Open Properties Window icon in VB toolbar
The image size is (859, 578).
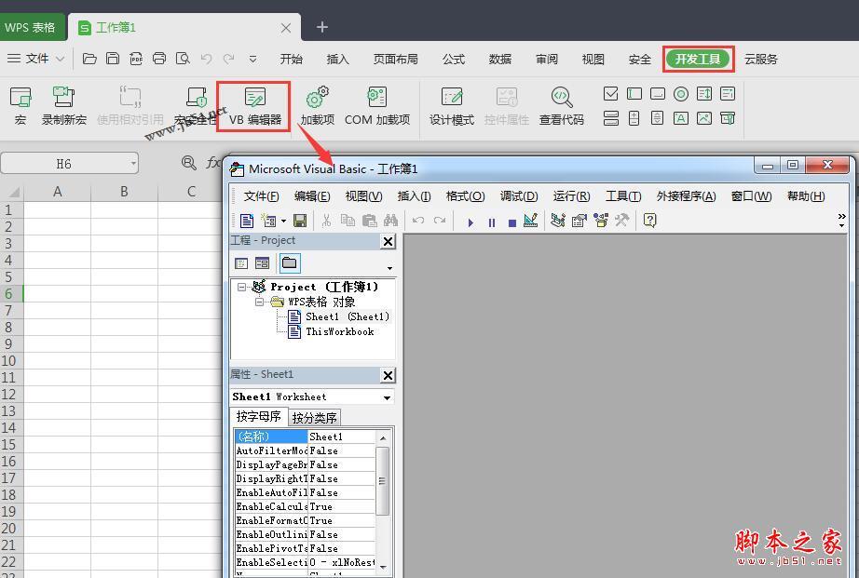point(579,221)
